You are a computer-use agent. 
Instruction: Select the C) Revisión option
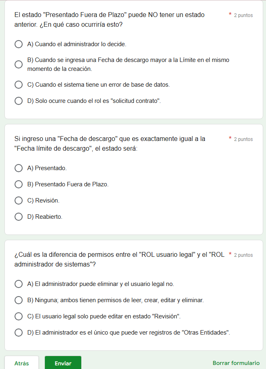19,200
